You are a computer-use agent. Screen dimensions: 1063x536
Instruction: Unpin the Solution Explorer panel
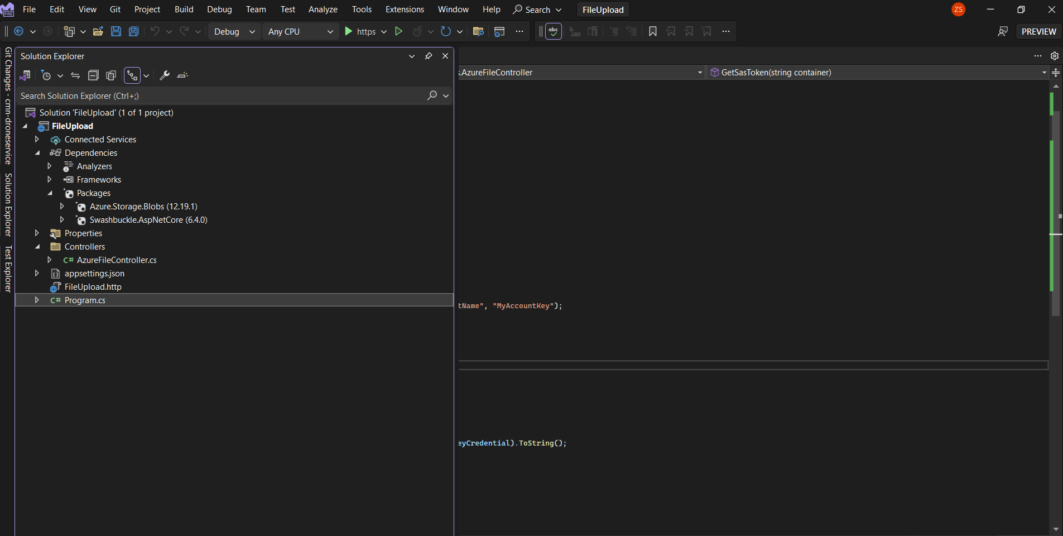(x=429, y=56)
